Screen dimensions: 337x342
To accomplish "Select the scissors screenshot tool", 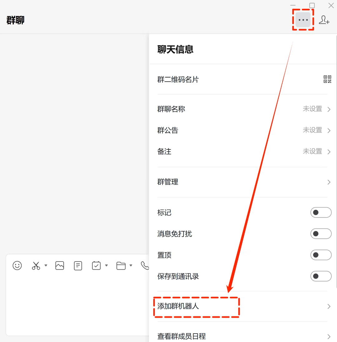I will pos(36,266).
